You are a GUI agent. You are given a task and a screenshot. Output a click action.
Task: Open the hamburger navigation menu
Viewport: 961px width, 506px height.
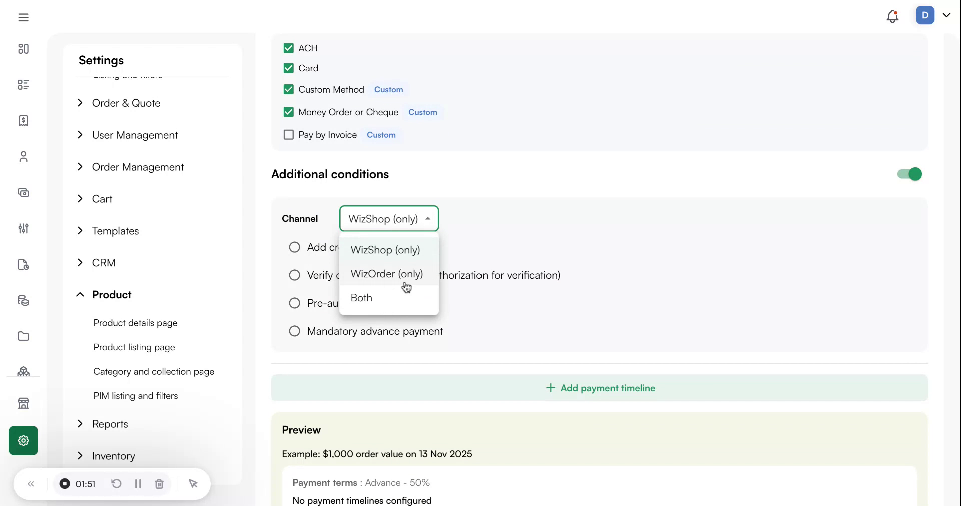[23, 16]
